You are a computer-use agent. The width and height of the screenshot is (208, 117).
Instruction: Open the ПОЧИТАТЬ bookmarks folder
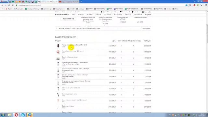(x=158, y=9)
